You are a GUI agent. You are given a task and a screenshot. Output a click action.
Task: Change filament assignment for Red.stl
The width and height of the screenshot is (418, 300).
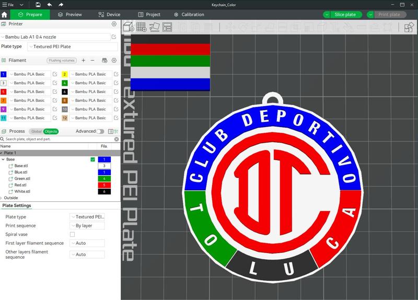click(x=104, y=185)
